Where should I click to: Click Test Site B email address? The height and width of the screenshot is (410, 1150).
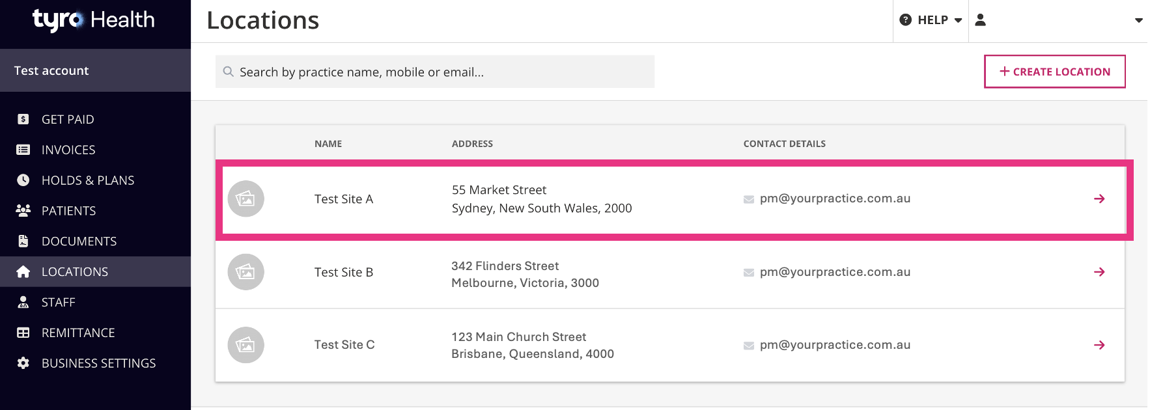(x=835, y=272)
